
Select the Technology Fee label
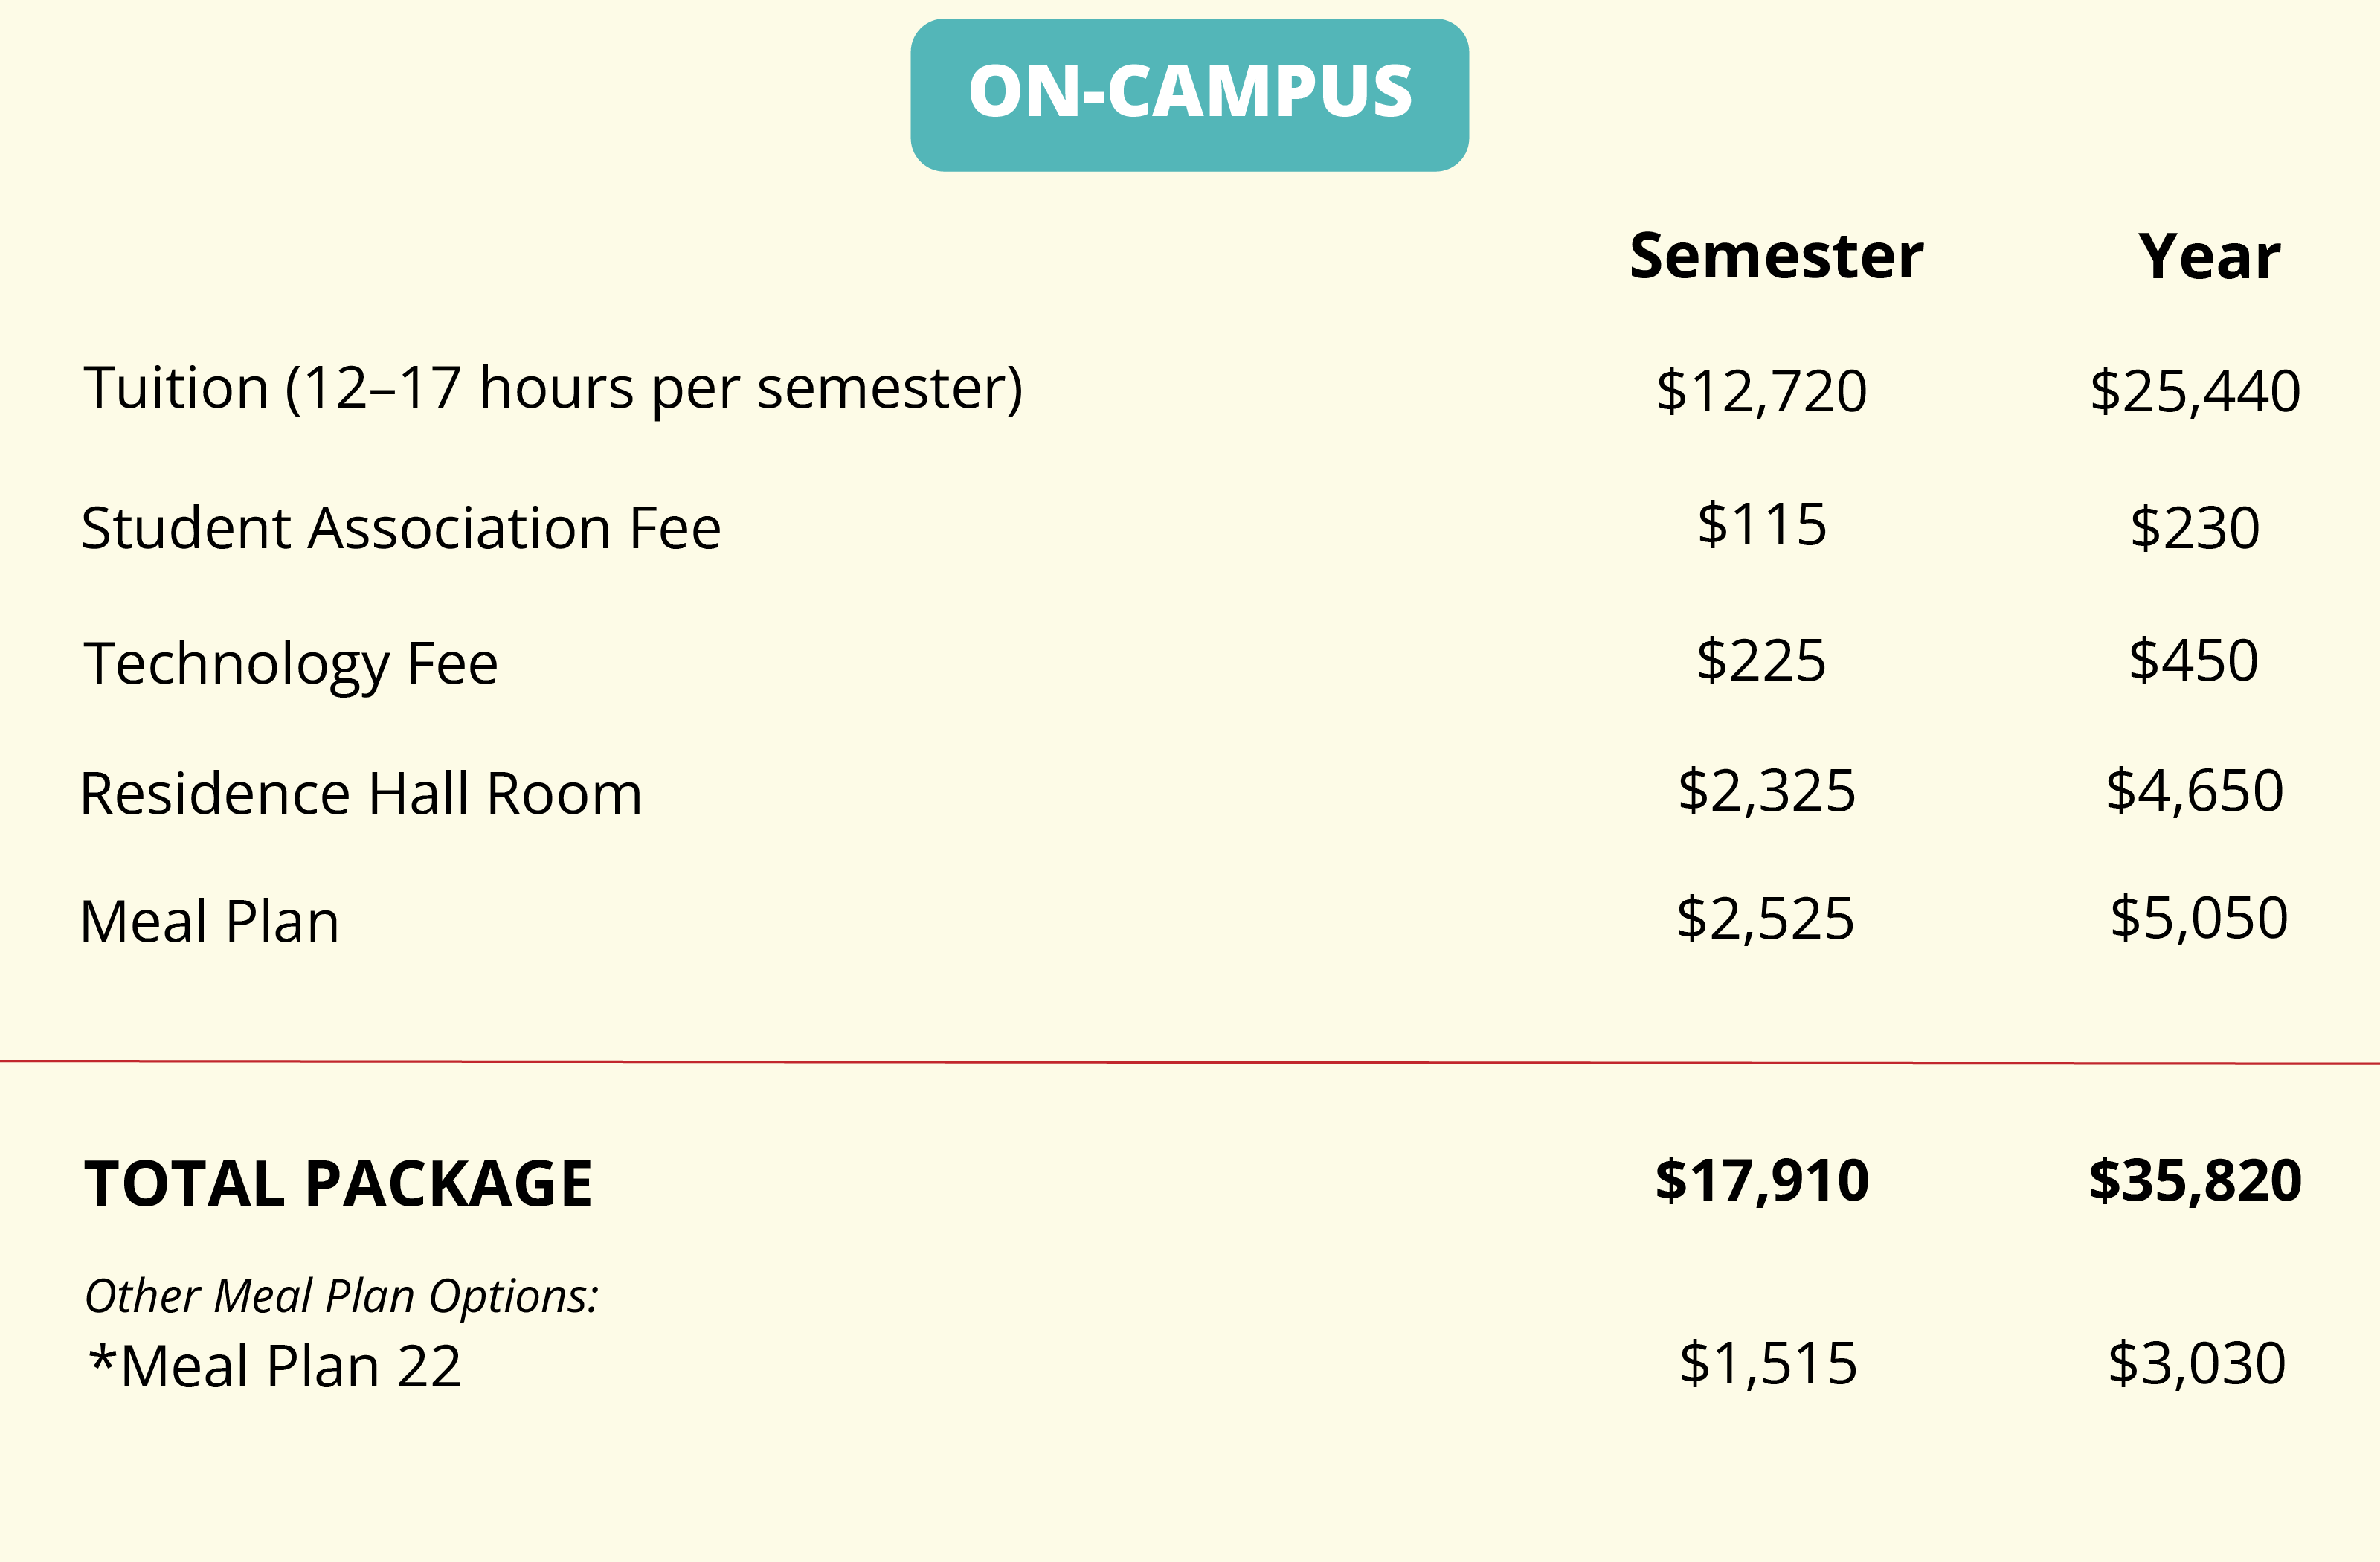pyautogui.click(x=290, y=665)
